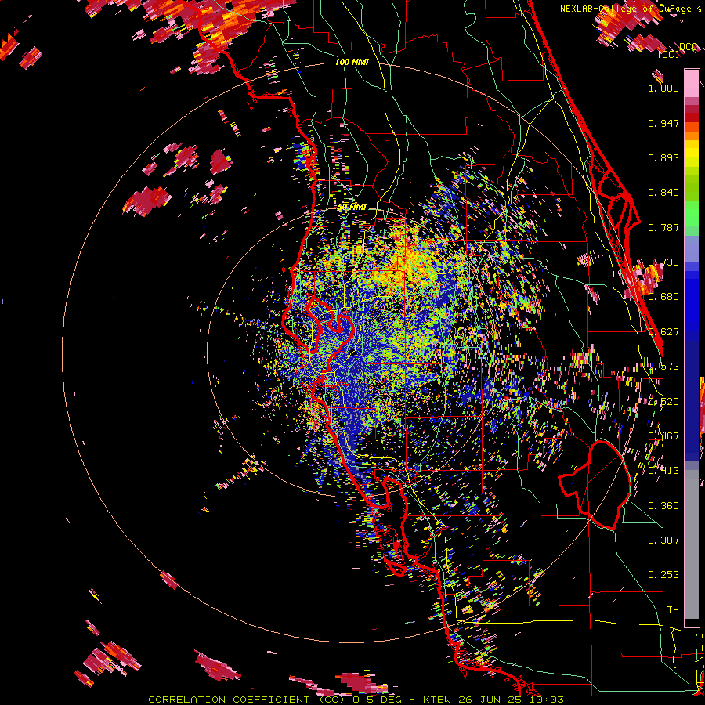Pick the pink band atop the color scale

692,83
